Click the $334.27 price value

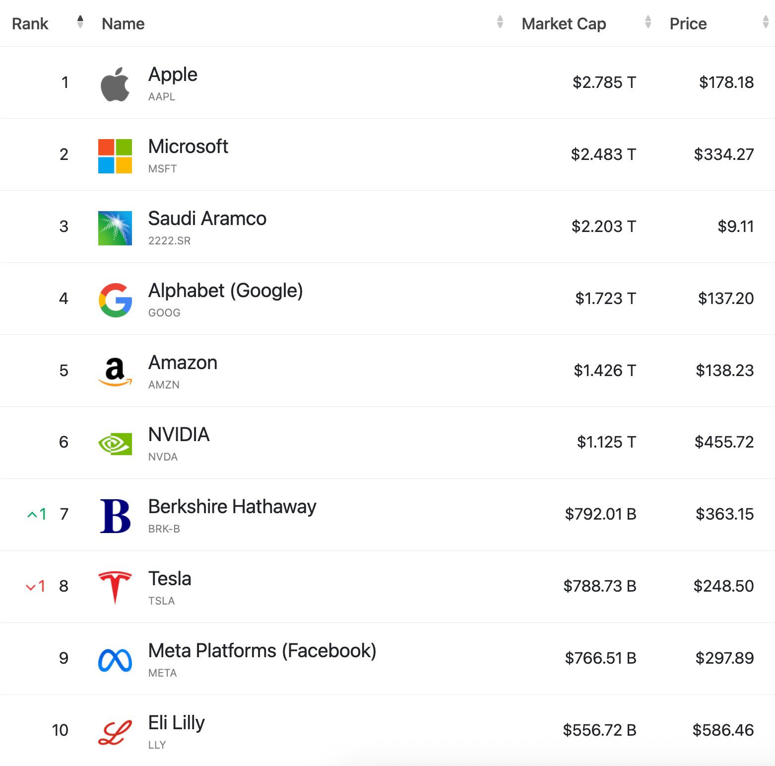(724, 154)
